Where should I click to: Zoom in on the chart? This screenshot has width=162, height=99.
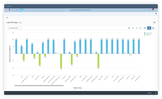pos(133,28)
